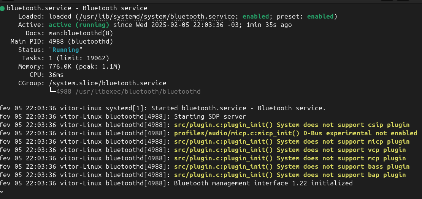The image size is (422, 199).
Task: Click the Main PID 4988 value
Action: click(x=81, y=42)
